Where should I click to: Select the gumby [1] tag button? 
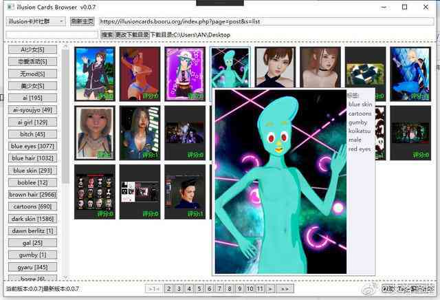(x=32, y=255)
